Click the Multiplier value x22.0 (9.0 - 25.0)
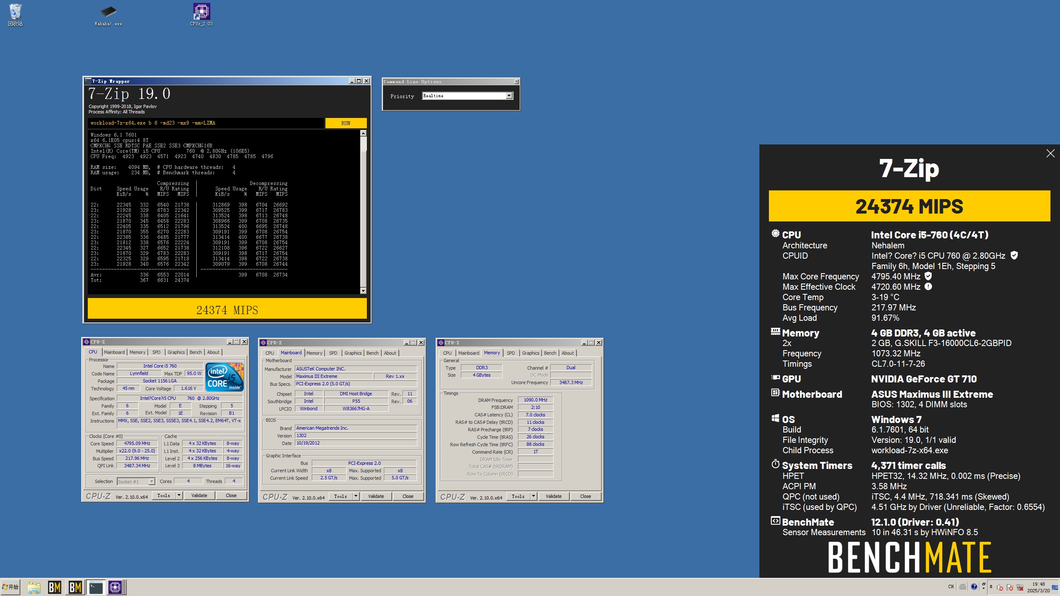This screenshot has width=1060, height=596. pyautogui.click(x=137, y=451)
